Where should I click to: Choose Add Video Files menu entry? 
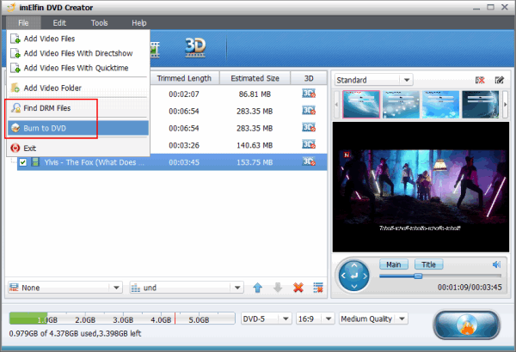point(78,39)
